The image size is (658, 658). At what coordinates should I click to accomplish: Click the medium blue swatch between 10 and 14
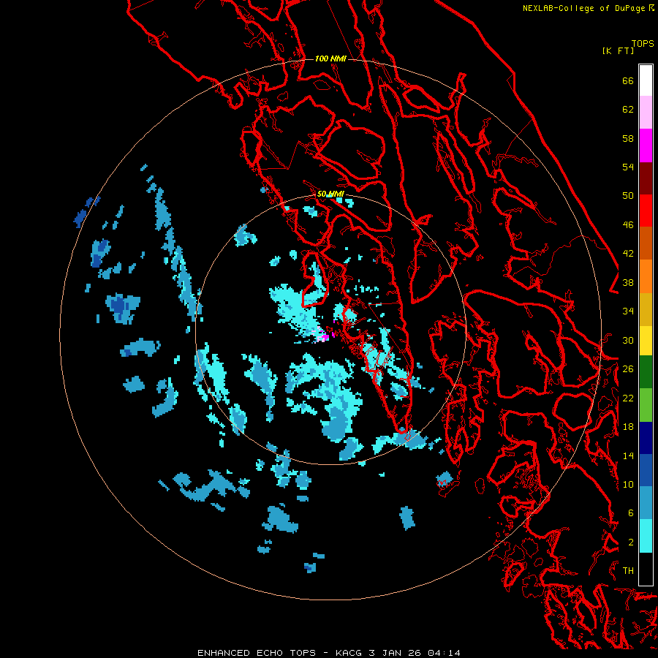(646, 470)
